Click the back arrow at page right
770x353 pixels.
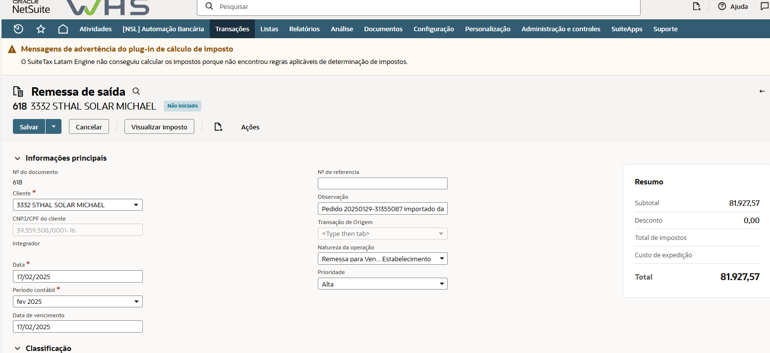(x=762, y=91)
